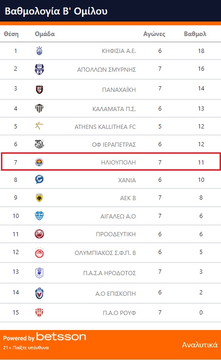Select the ΠΡΟΟΔΕΥΤΙΚΗ team name
221x360 pixels.
[116, 234]
